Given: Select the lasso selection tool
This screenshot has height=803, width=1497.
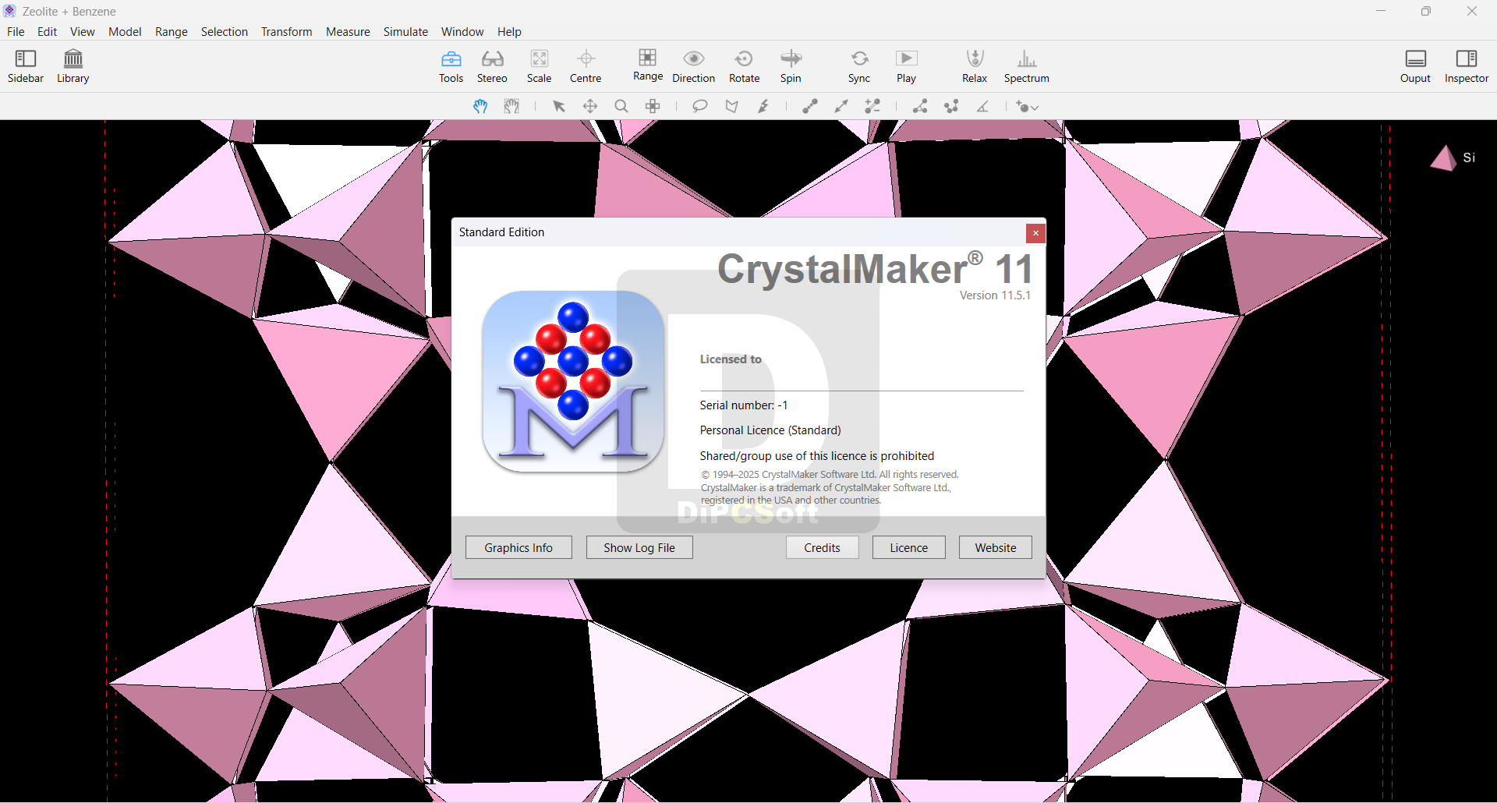Looking at the screenshot, I should coord(700,106).
